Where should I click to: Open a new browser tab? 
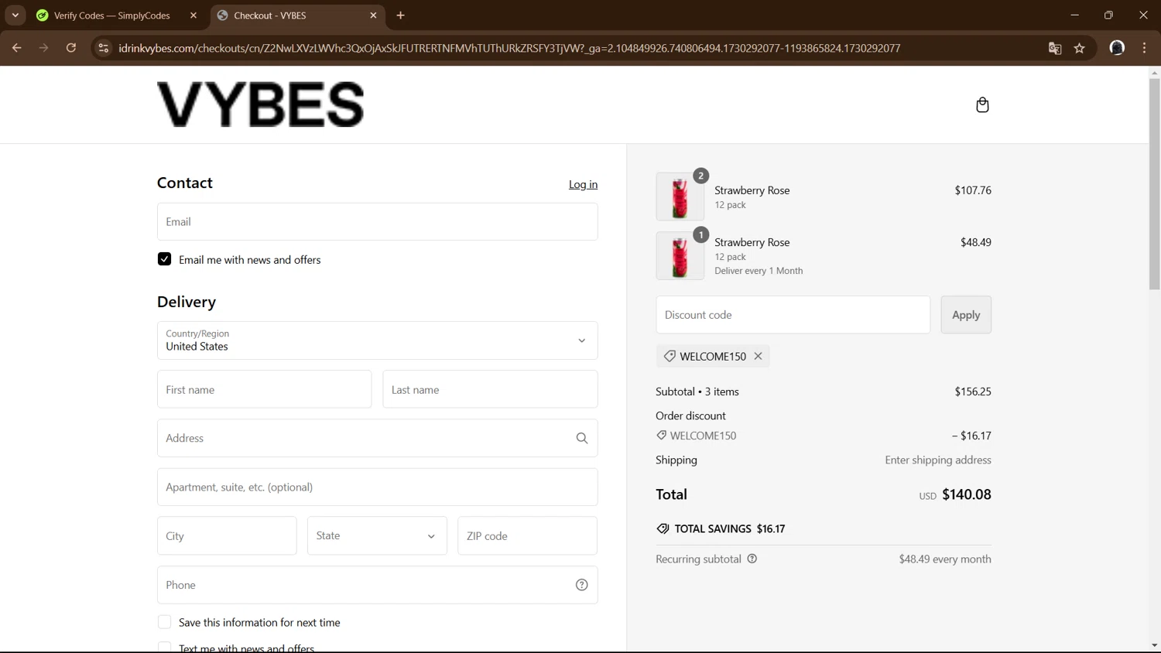pos(400,15)
